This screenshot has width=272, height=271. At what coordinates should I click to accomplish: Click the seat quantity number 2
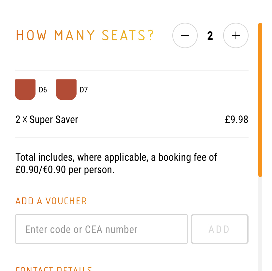coord(210,35)
